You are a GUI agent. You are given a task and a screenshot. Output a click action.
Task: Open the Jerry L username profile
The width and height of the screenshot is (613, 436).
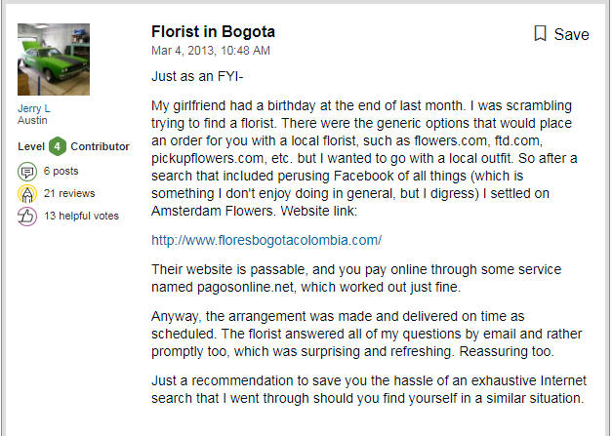tap(36, 108)
